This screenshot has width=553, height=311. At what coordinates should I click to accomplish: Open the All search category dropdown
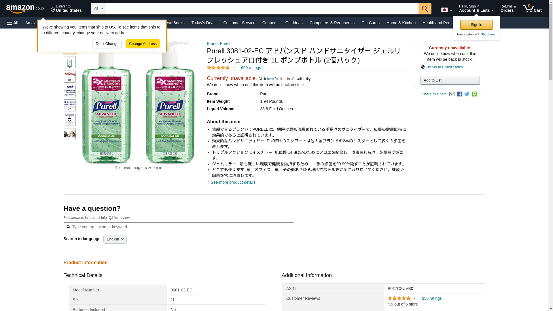point(98,9)
